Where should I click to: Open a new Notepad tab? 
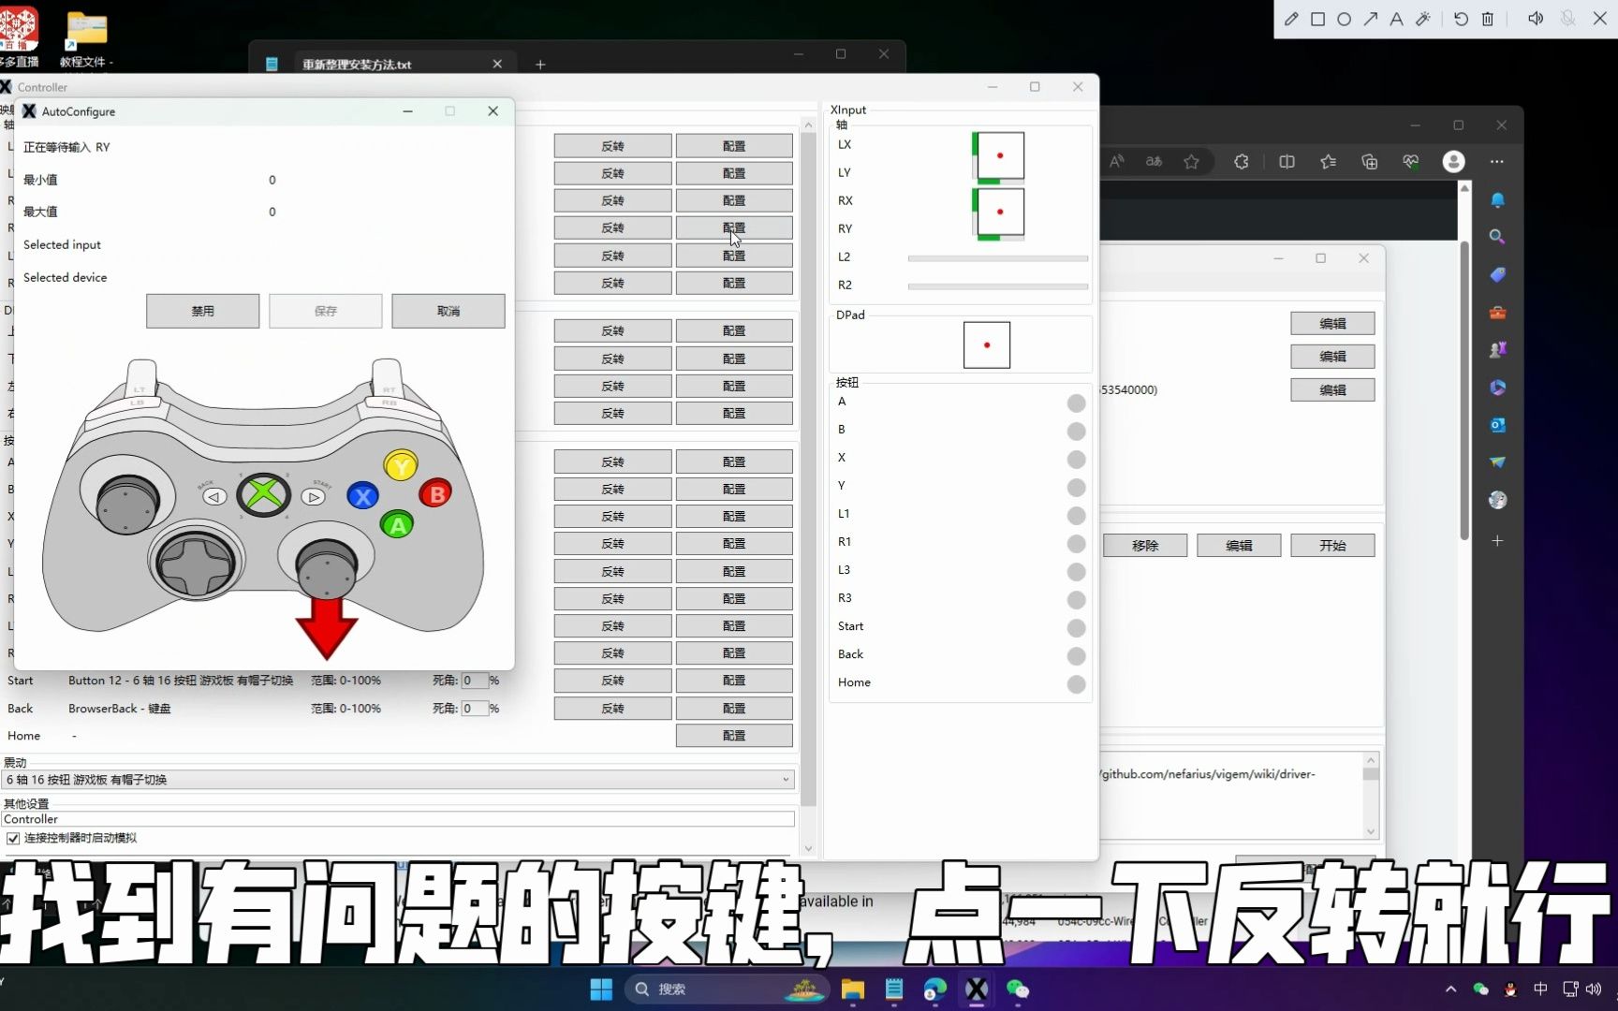click(540, 65)
